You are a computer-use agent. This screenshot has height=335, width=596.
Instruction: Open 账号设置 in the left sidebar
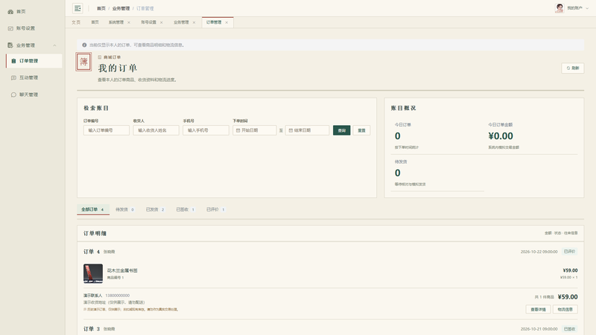coord(22,28)
